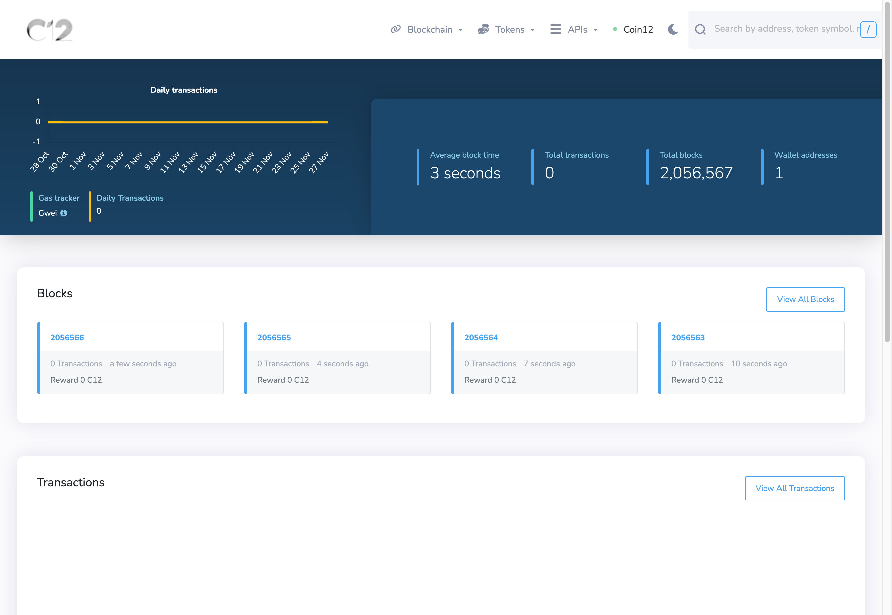
Task: Click the blockchain link icon in navbar
Action: point(395,29)
